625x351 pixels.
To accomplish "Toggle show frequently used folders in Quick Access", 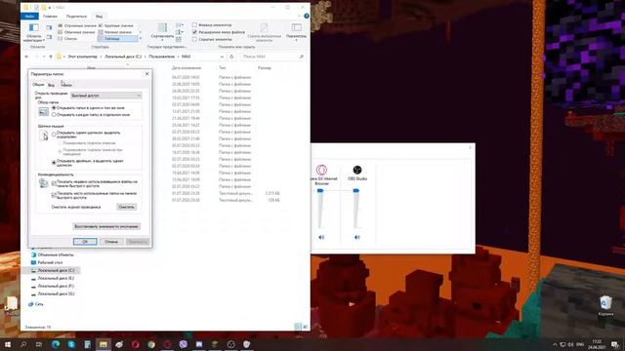I will (54, 195).
